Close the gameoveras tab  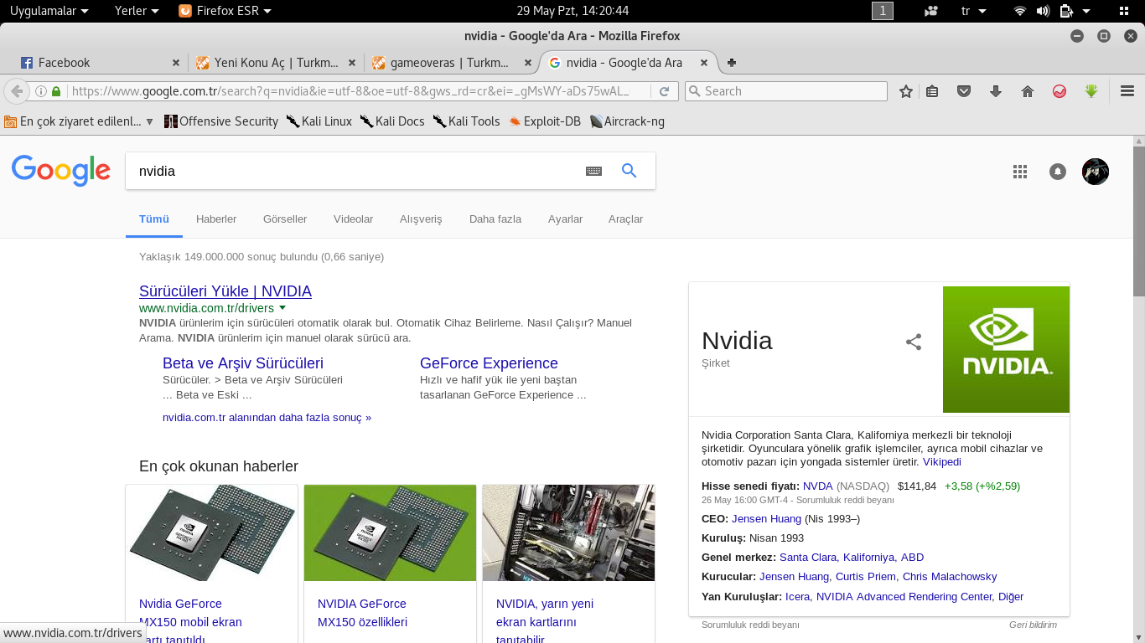pos(528,63)
